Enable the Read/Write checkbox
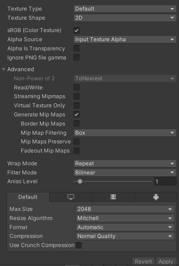The image size is (179, 266). [76, 88]
